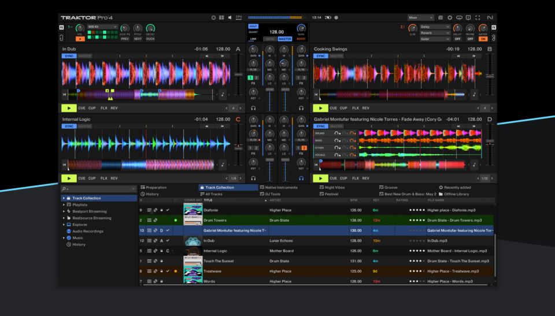
Task: Expand the Beatport Streaming tree node
Action: click(x=64, y=211)
